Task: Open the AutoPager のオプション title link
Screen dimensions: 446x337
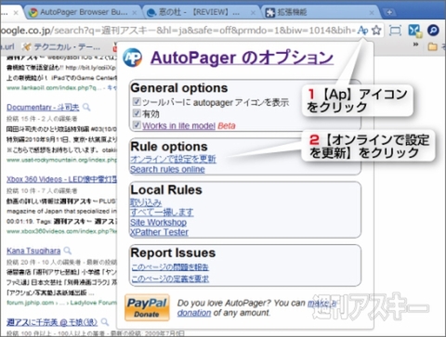Action: (242, 58)
